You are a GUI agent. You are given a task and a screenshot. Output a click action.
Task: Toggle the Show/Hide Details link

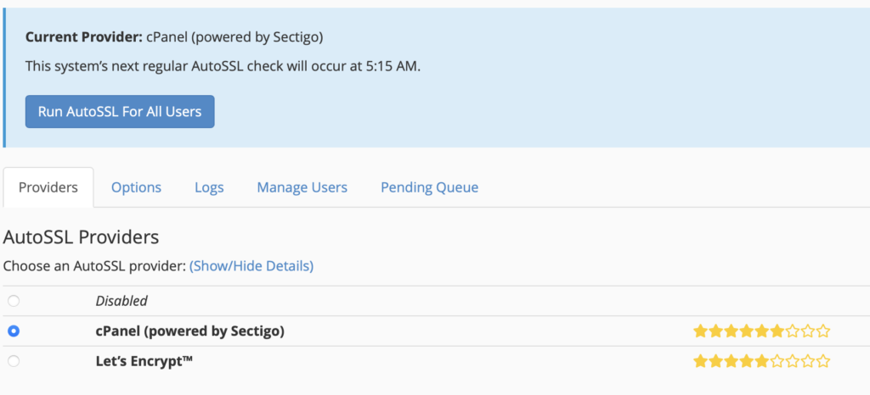251,266
